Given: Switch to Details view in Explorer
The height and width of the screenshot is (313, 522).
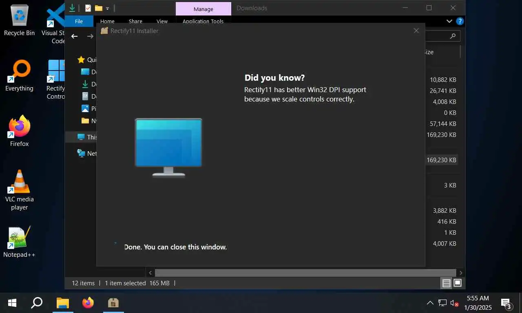Looking at the screenshot, I should [446, 283].
